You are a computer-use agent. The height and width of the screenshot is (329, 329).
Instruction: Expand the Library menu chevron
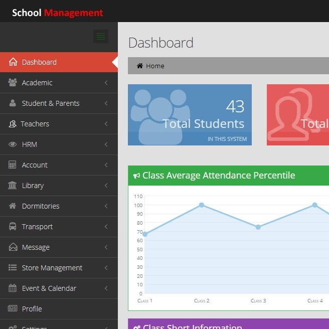tap(106, 186)
